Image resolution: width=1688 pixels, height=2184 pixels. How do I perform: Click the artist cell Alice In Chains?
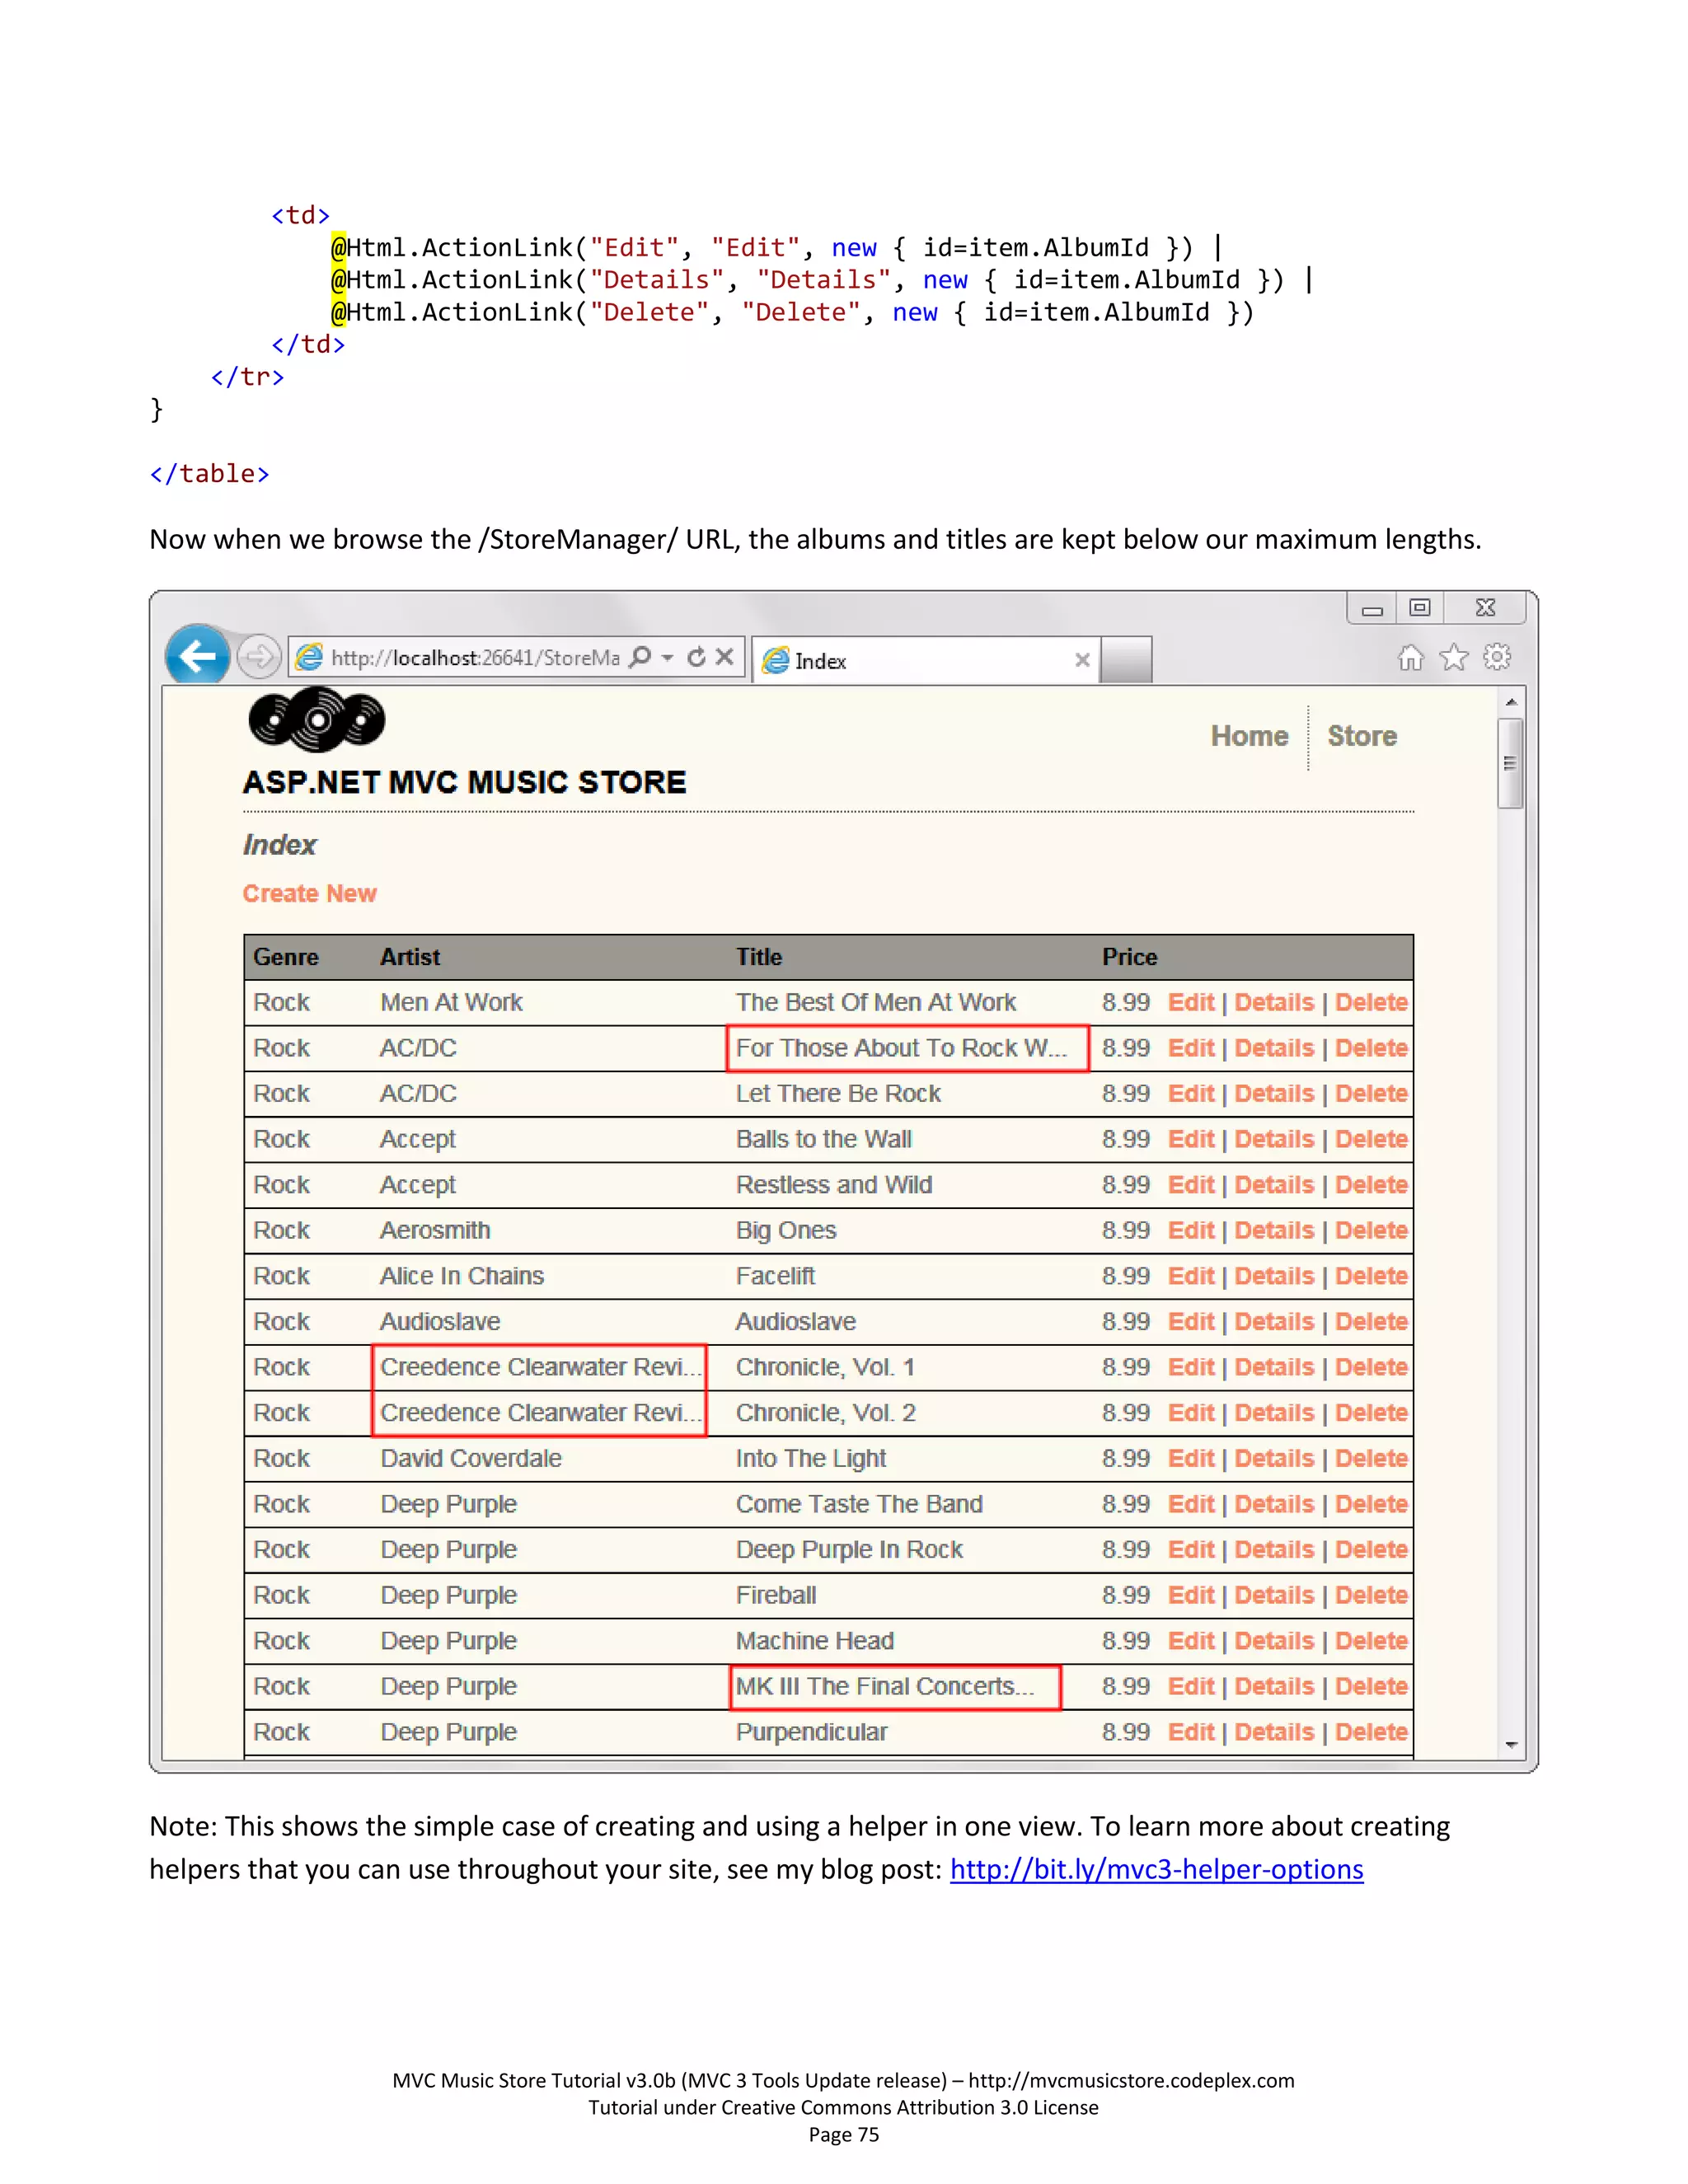[x=462, y=1277]
